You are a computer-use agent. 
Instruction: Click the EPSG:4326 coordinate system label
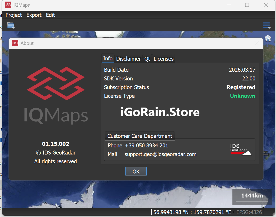[x=249, y=212]
